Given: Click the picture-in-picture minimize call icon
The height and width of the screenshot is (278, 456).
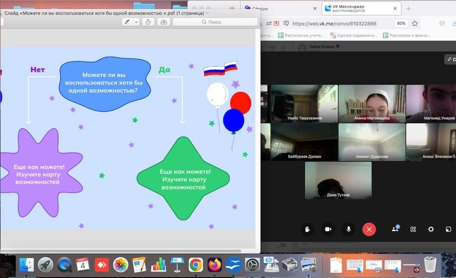Looking at the screenshot, I should 448,229.
